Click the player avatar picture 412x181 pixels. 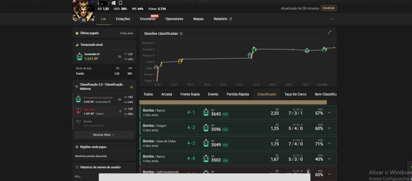[x=83, y=10]
